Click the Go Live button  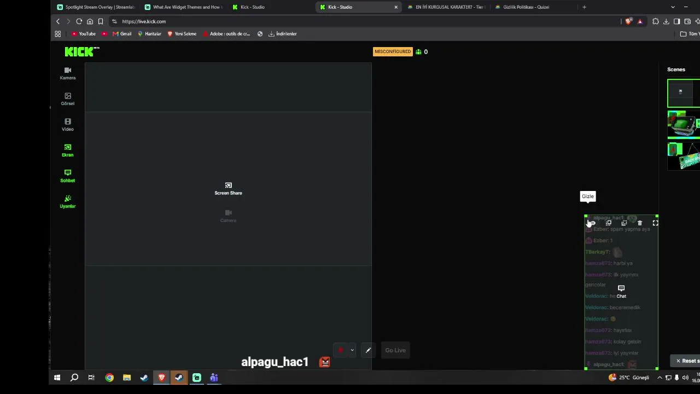[x=395, y=350]
